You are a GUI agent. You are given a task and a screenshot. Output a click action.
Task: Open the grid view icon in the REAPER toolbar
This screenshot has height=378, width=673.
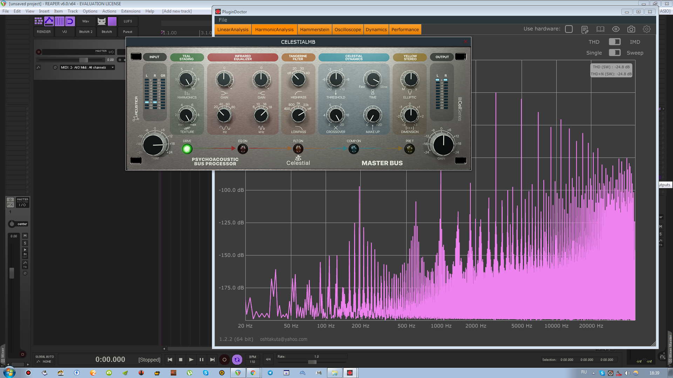pyautogui.click(x=39, y=21)
